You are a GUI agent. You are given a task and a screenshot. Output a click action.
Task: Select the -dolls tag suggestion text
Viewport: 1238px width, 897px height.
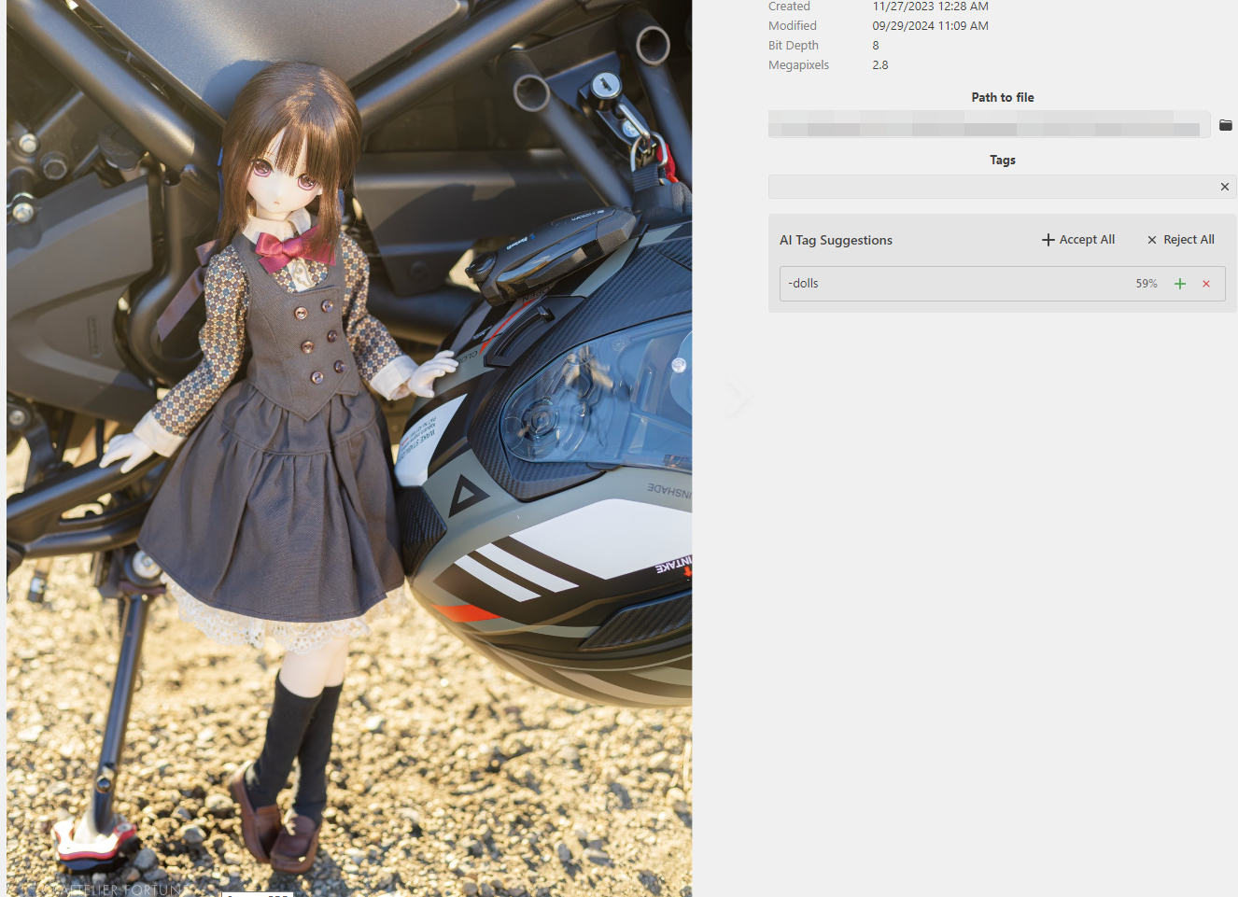(x=804, y=283)
